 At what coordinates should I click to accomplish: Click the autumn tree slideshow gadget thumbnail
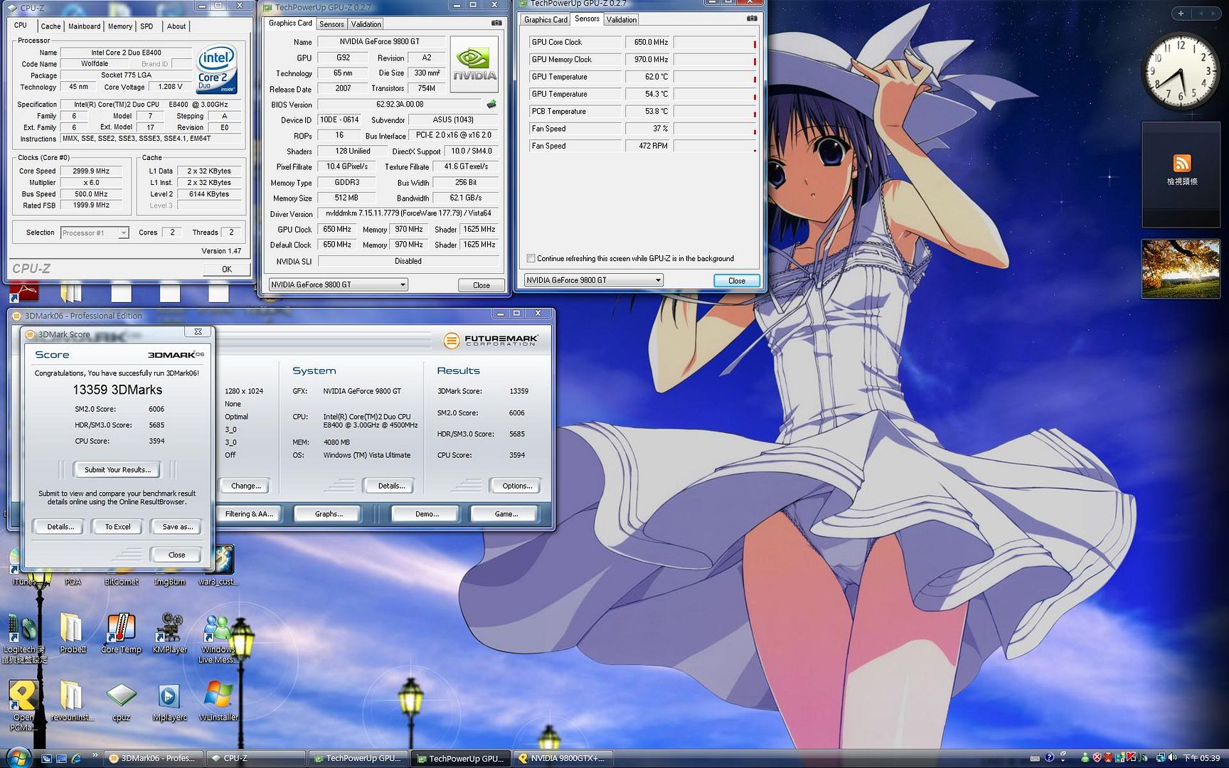click(1181, 268)
